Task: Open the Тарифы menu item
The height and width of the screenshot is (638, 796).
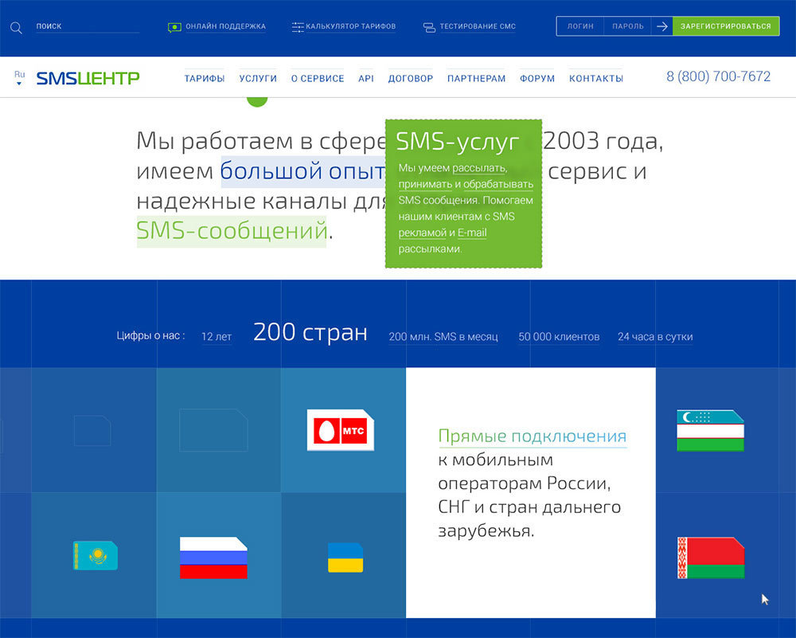Action: click(x=205, y=79)
